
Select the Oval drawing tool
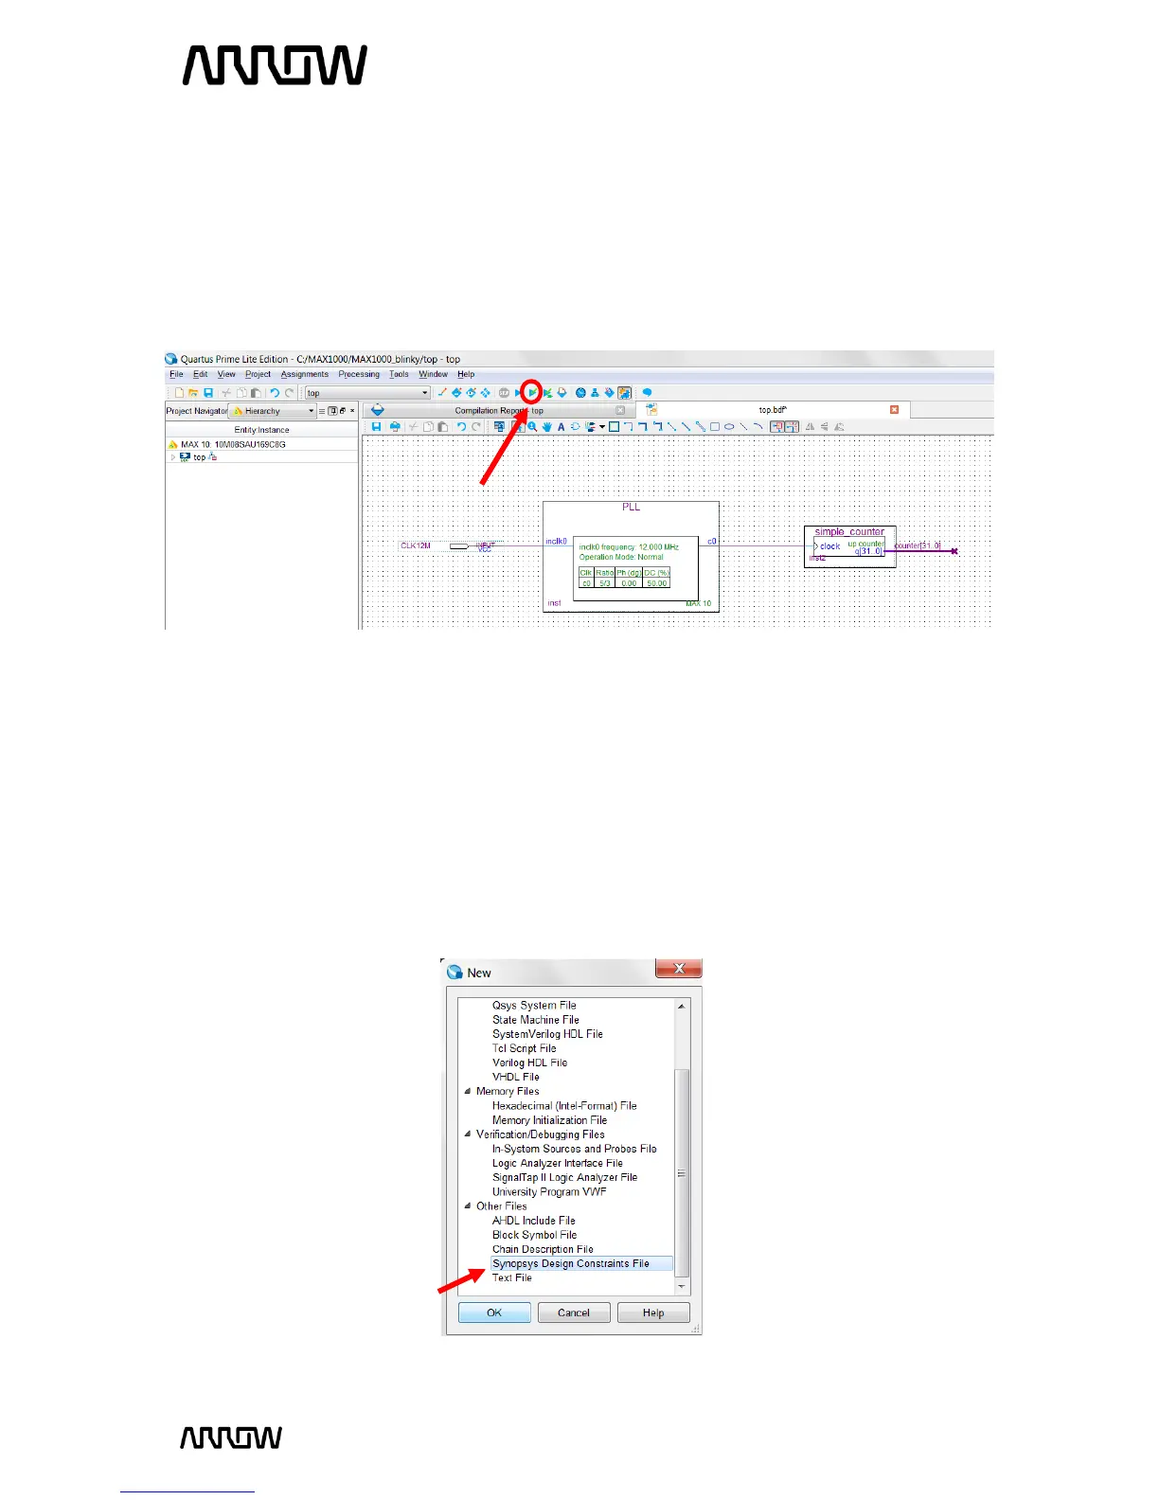[729, 426]
